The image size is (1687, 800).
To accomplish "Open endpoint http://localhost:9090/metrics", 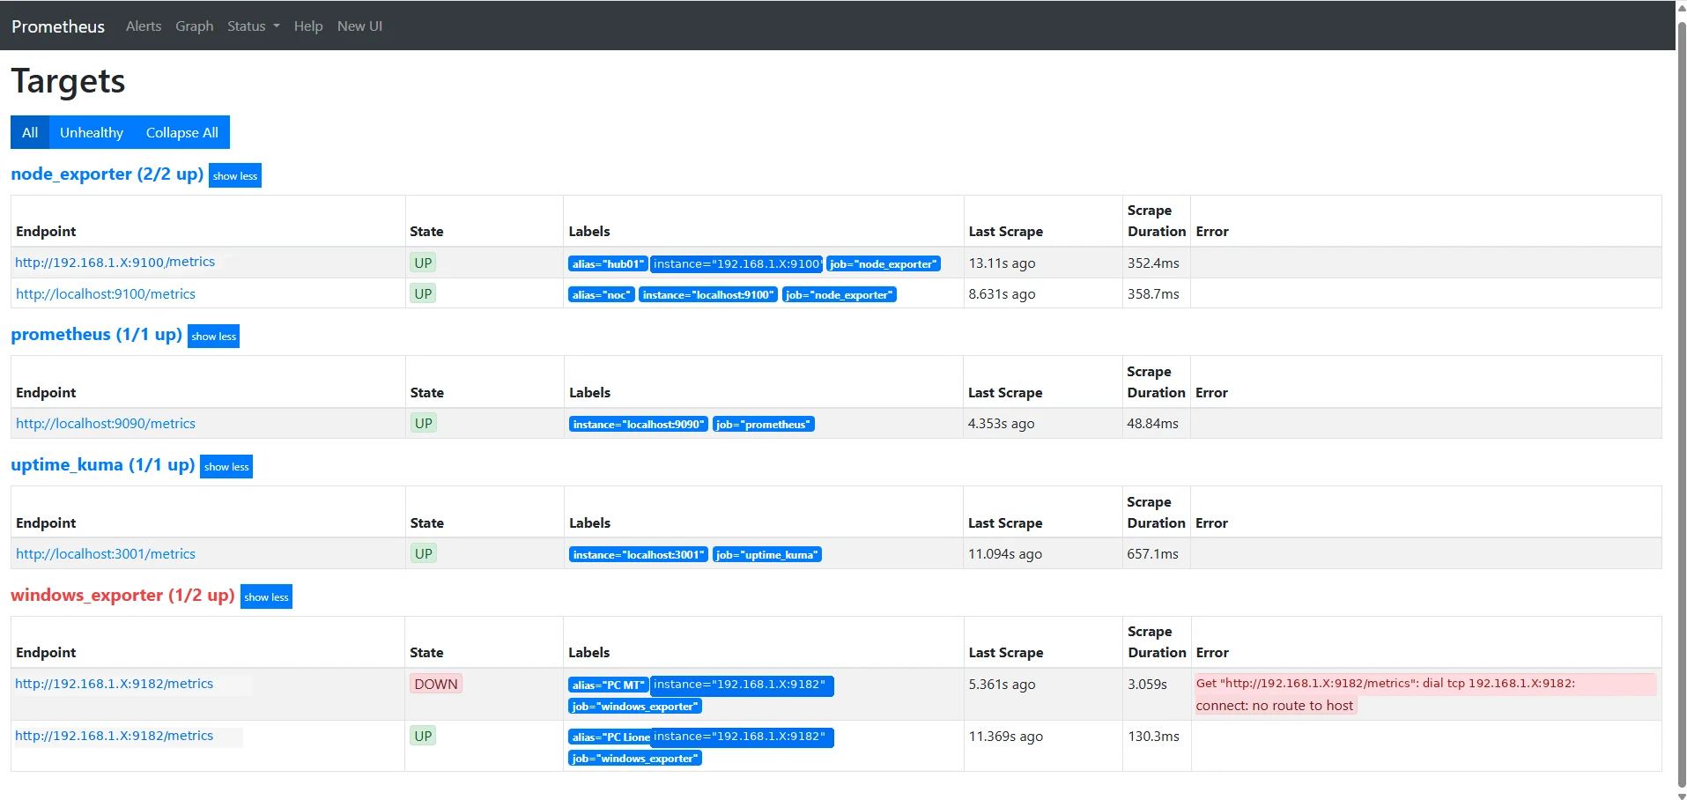I will tap(106, 424).
